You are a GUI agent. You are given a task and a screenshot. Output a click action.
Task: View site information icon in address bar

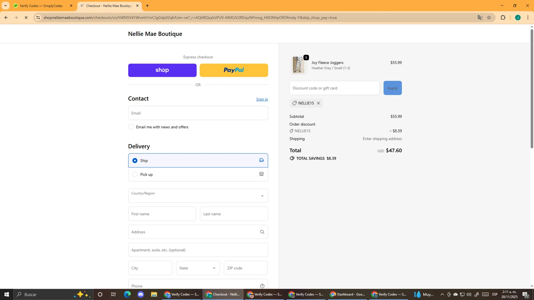click(x=38, y=17)
